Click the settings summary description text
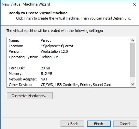Screen dimensions: 139x129 [x=55, y=31]
